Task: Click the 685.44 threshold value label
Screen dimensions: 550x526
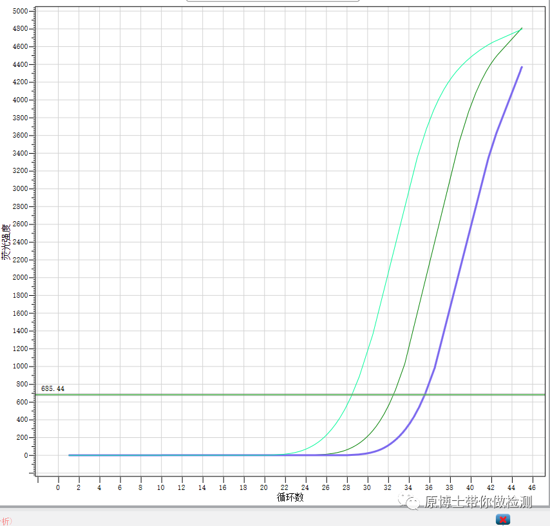Action: point(53,388)
